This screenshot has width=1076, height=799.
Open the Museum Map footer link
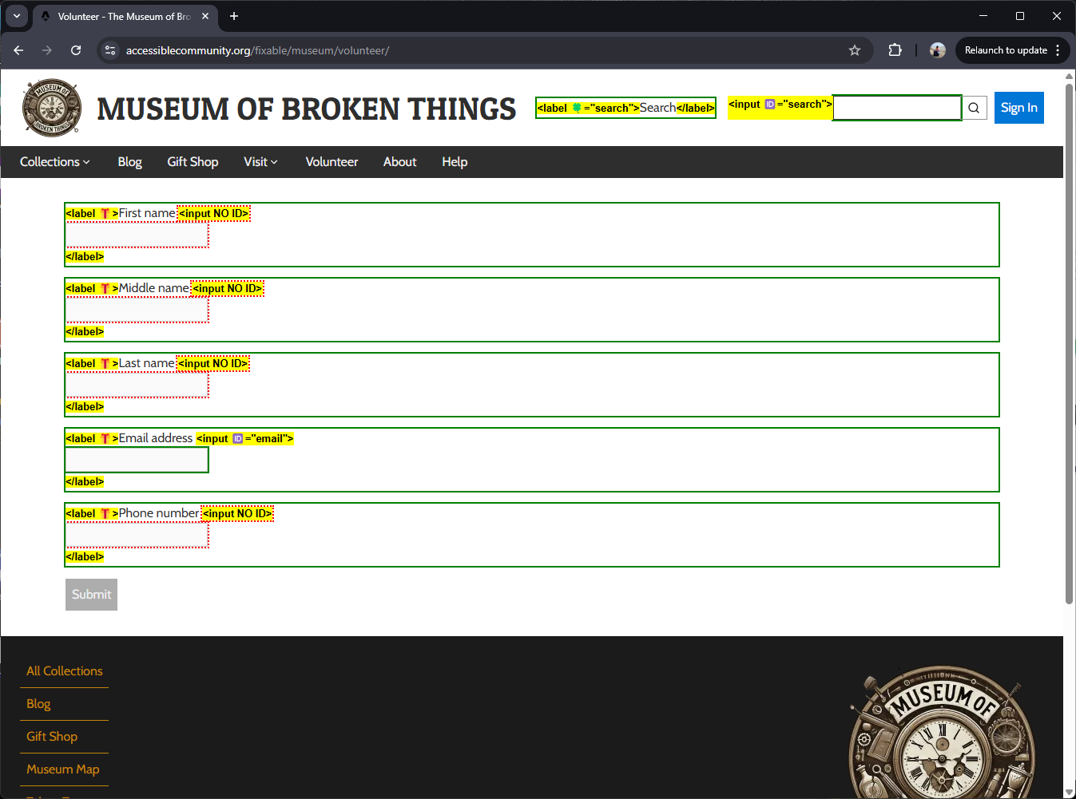[x=63, y=769]
